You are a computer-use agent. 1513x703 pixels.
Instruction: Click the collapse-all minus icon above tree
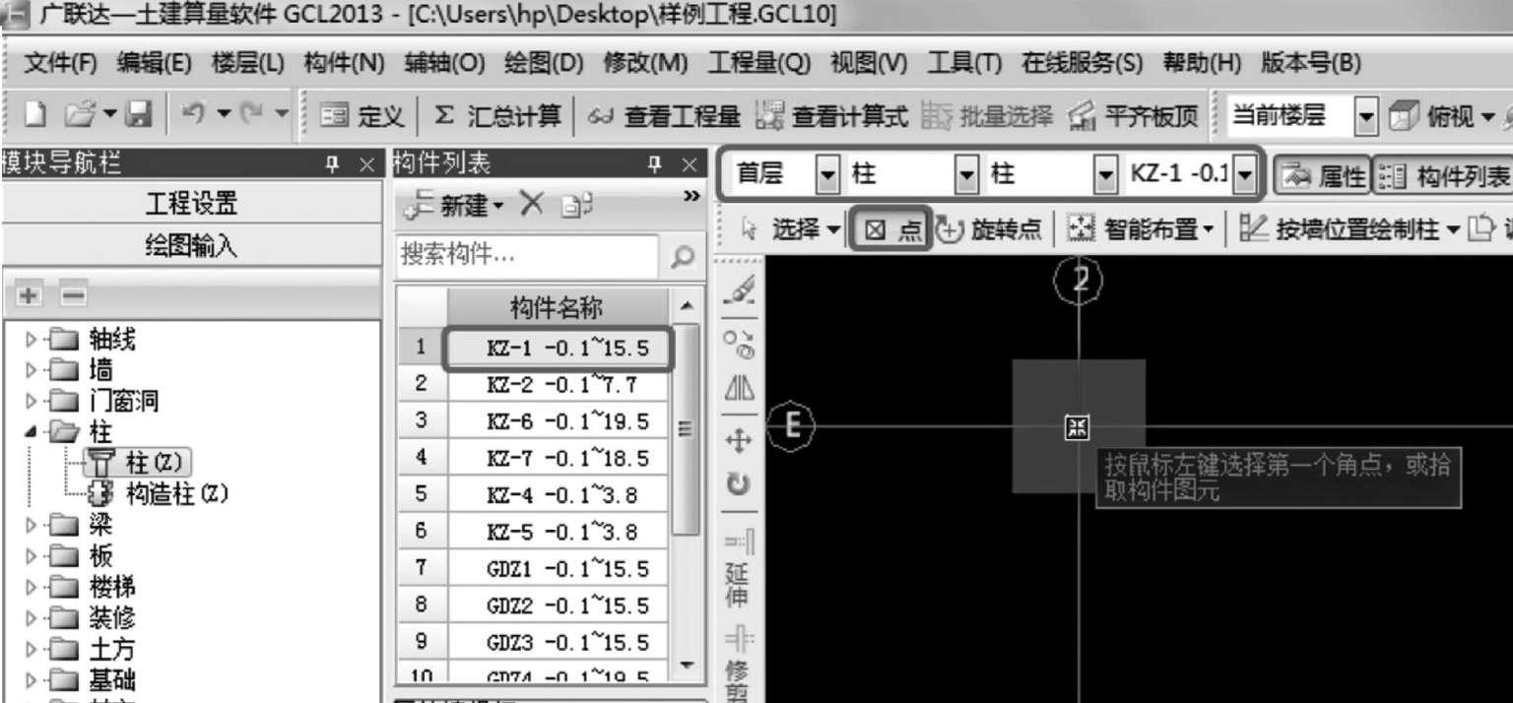74,294
